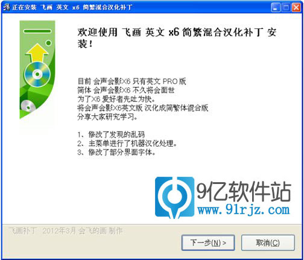Click the greyed-out maximize button
The height and width of the screenshot is (260, 304).
click(x=286, y=8)
